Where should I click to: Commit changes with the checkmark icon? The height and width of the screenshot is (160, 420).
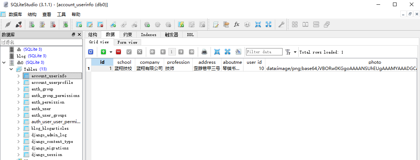click(129, 52)
